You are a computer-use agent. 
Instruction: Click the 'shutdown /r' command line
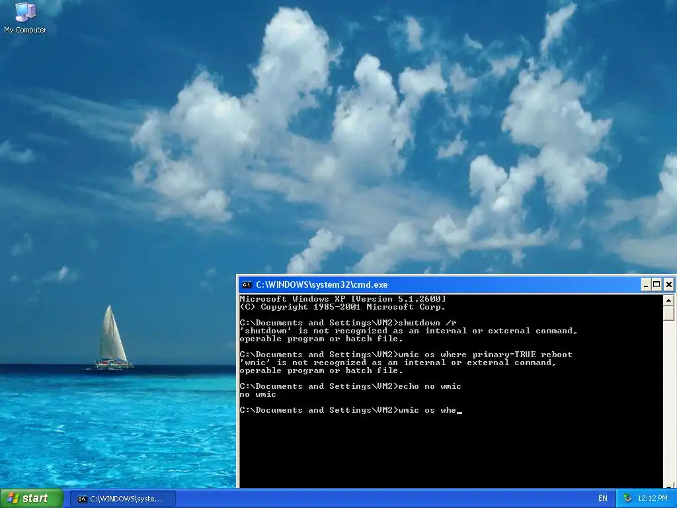pos(348,323)
